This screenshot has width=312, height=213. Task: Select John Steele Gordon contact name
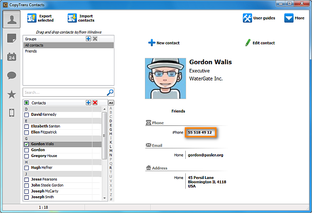point(47,185)
